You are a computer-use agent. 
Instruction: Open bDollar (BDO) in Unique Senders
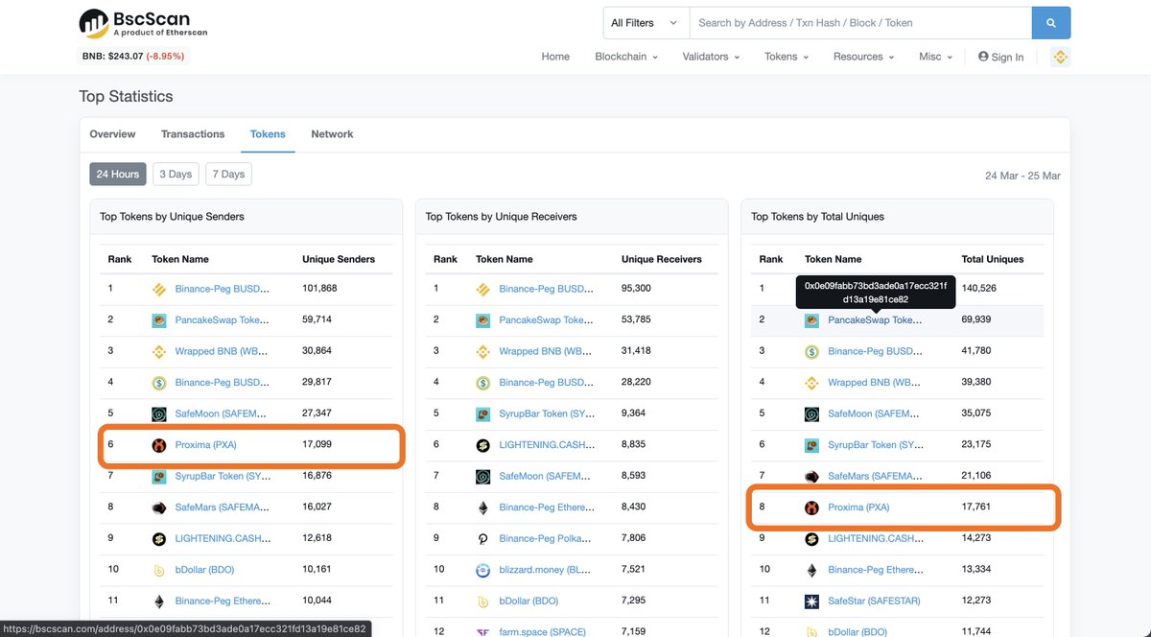tap(204, 570)
